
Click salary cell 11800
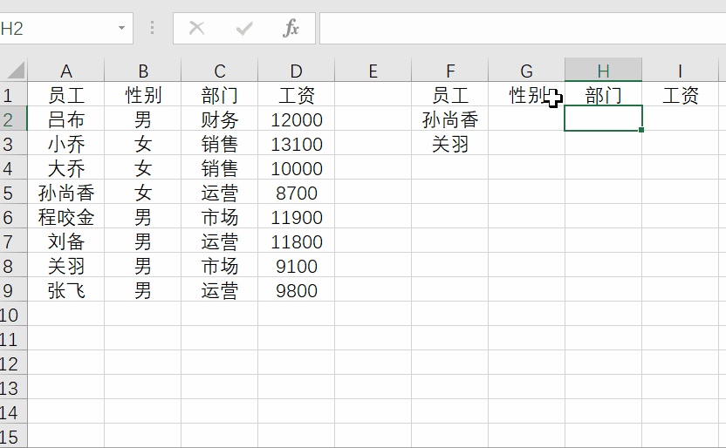click(297, 241)
